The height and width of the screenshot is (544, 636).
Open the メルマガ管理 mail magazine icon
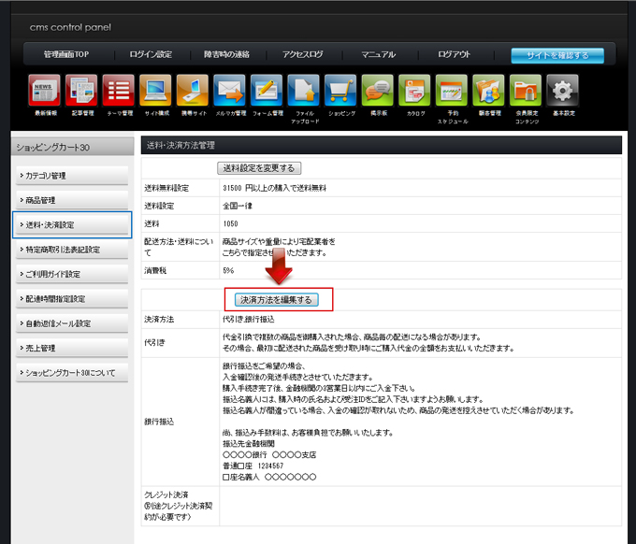point(229,91)
